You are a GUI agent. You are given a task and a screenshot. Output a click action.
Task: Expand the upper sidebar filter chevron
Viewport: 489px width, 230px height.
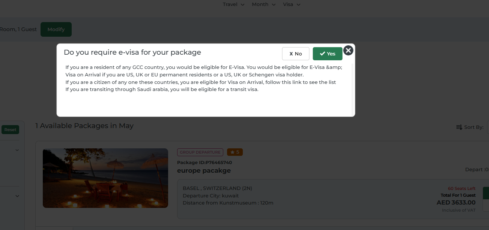pos(17,150)
